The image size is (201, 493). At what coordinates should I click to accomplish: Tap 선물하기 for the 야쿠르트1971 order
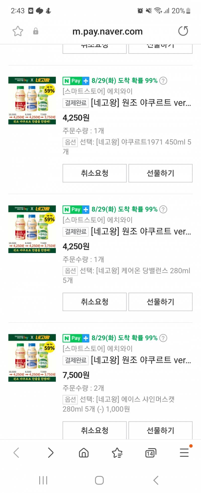(161, 173)
